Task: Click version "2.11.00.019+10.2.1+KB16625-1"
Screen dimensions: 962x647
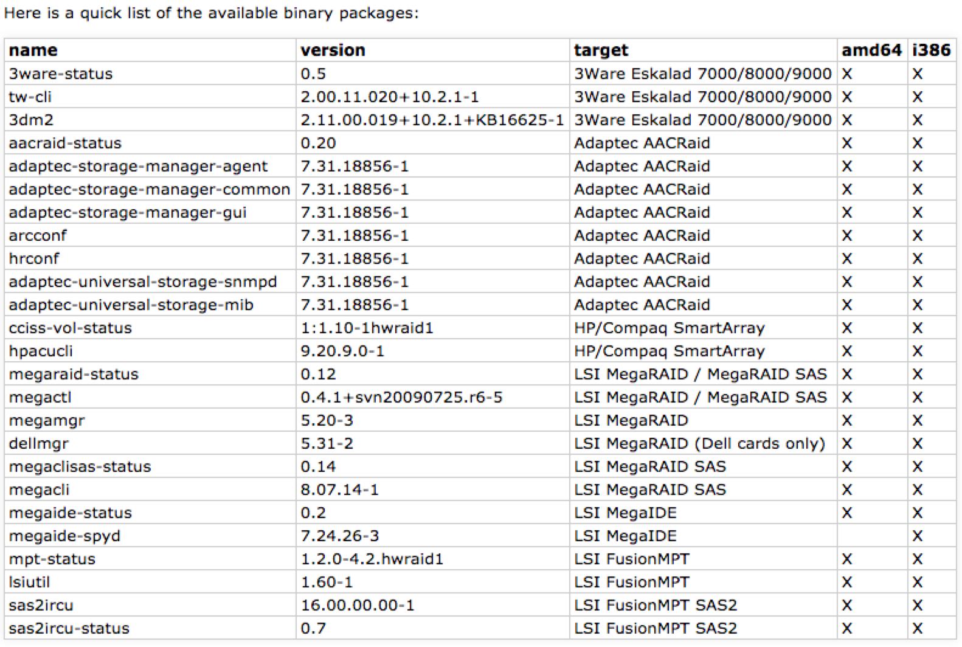Action: [432, 120]
